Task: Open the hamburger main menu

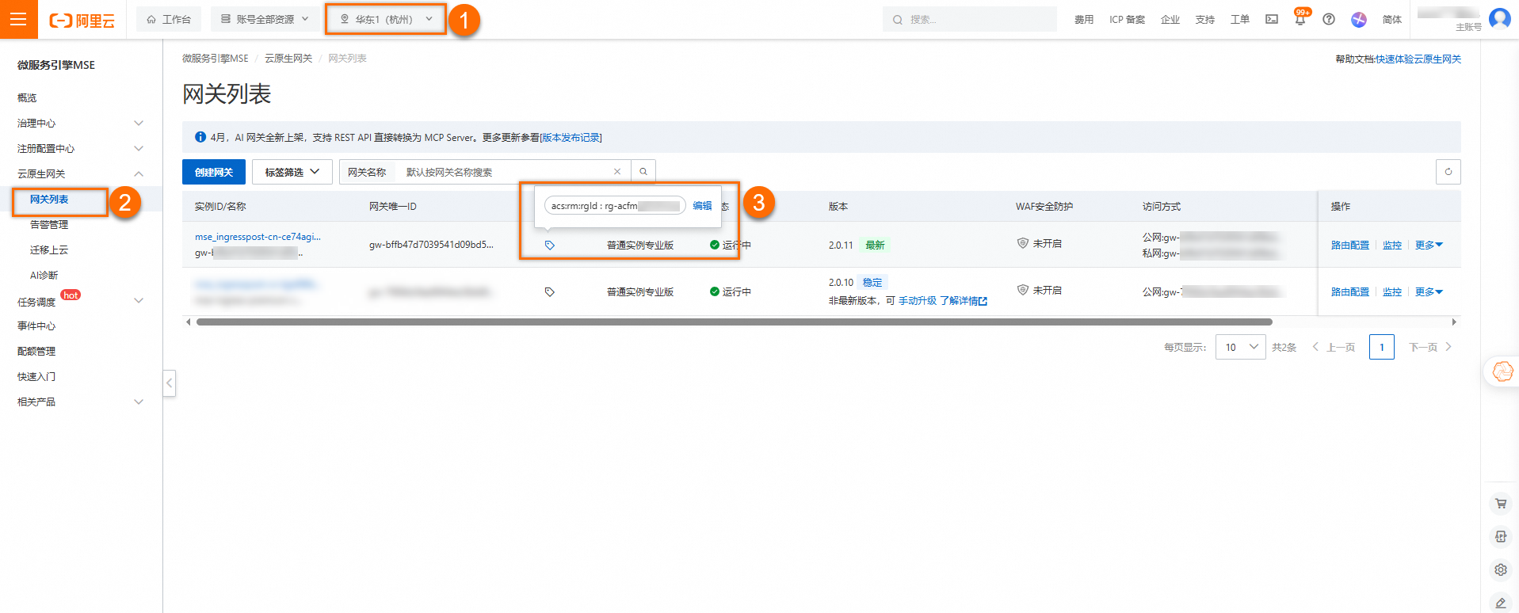Action: [x=19, y=19]
